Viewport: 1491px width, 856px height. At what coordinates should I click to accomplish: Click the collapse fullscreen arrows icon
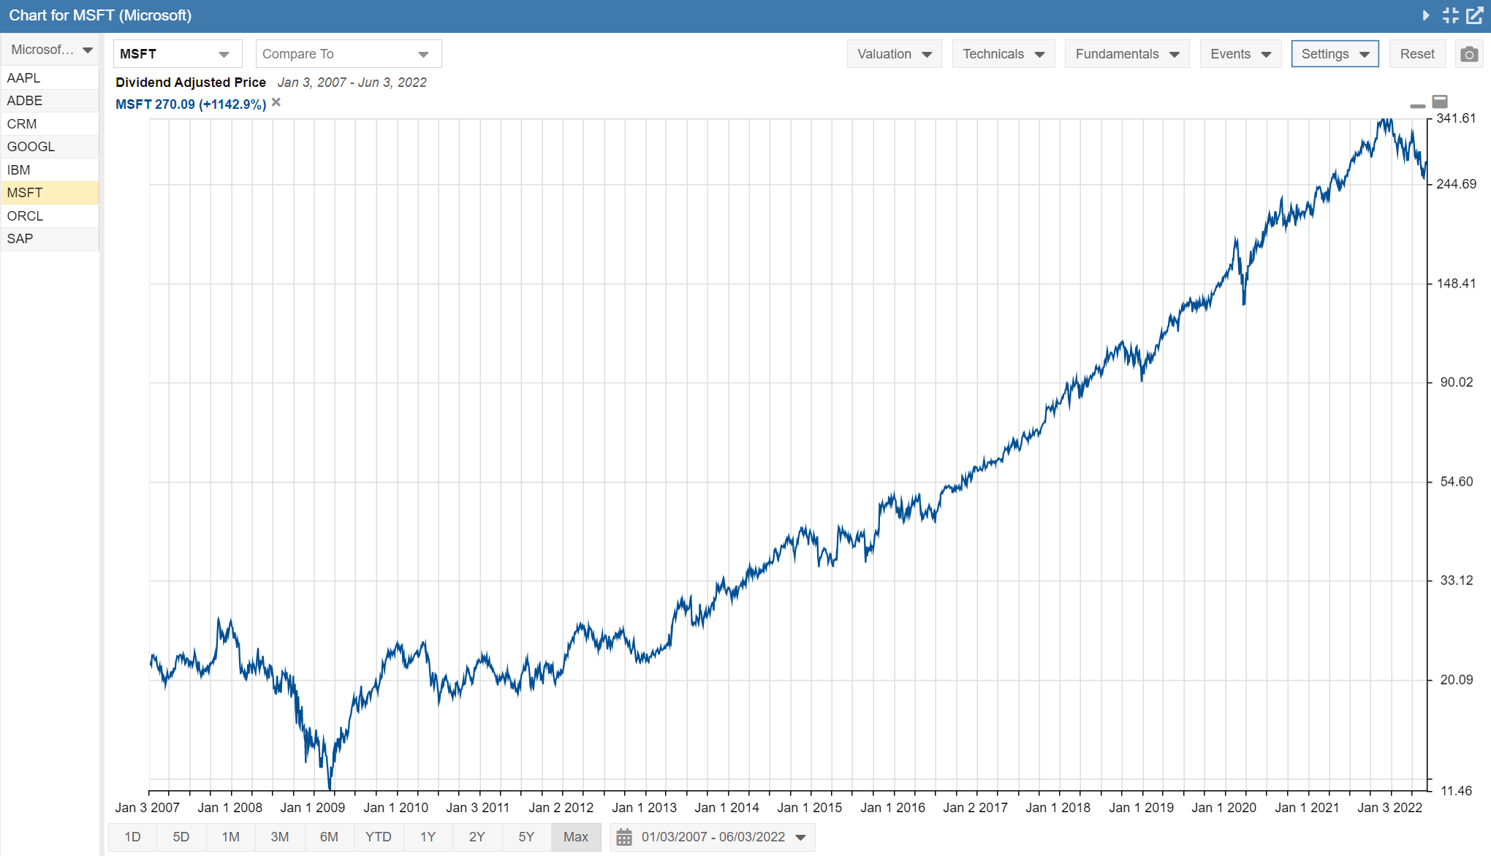pos(1450,15)
